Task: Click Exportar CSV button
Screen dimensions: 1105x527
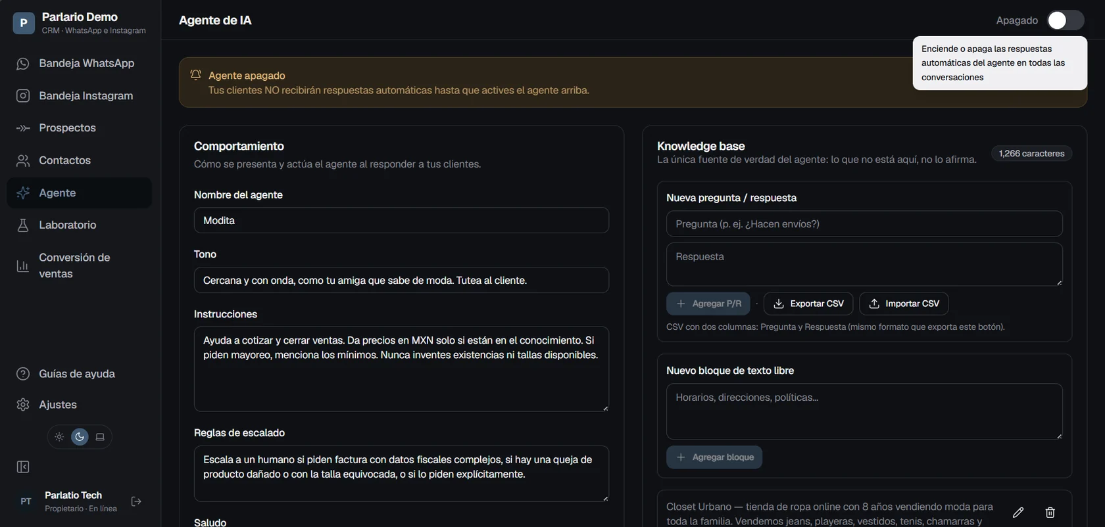Action: coord(808,304)
